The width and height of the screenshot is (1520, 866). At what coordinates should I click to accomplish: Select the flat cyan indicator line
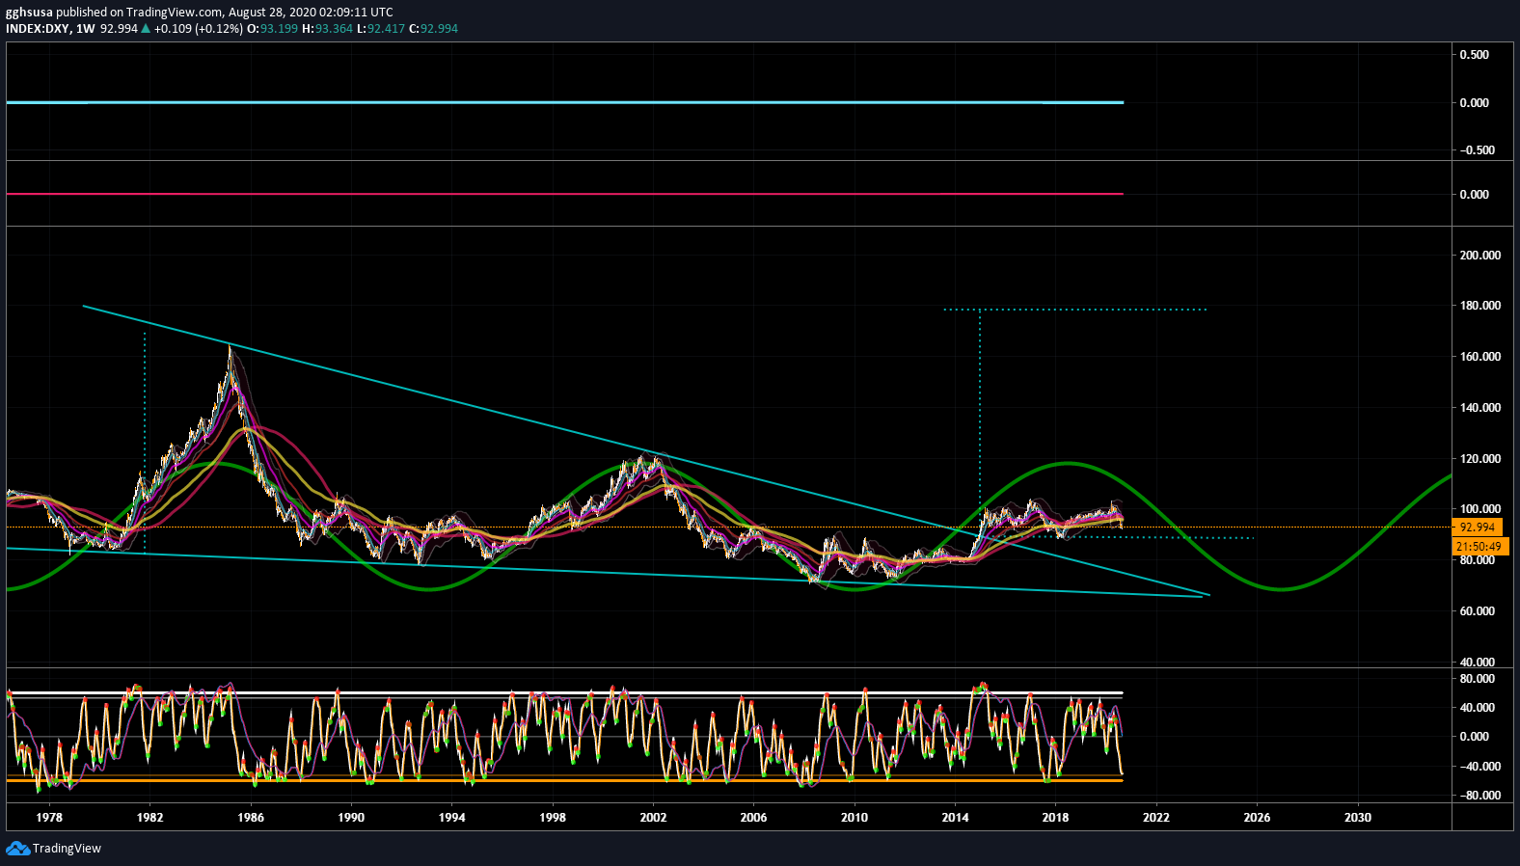564,102
